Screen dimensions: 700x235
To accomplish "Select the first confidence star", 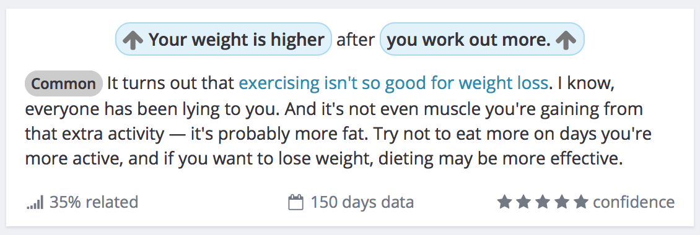I will tap(504, 202).
